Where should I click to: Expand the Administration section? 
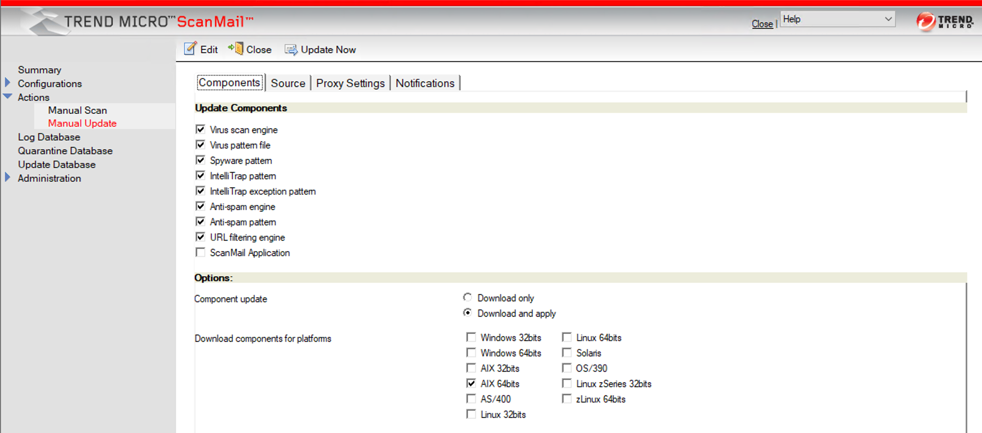pos(7,177)
